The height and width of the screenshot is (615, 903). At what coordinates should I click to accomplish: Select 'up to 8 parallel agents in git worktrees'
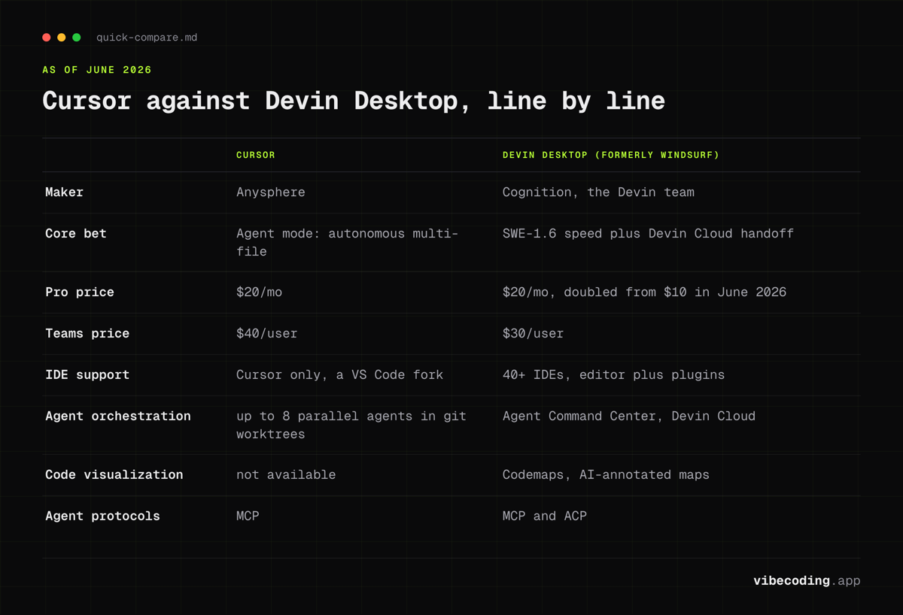(x=351, y=425)
